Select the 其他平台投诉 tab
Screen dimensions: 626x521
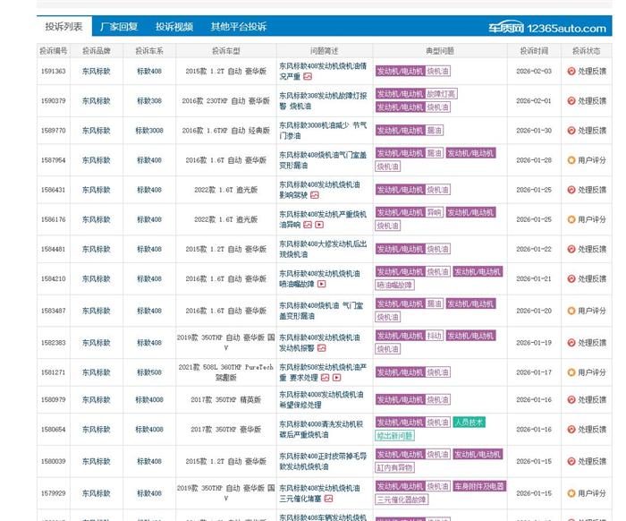coord(238,27)
